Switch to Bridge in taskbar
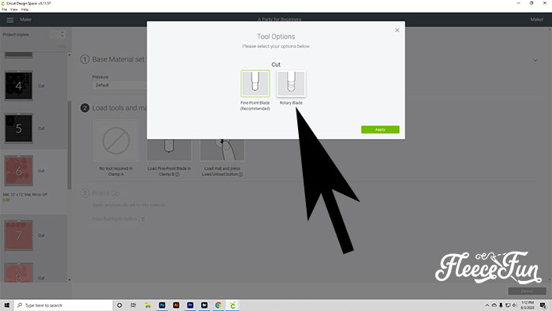 (204, 305)
